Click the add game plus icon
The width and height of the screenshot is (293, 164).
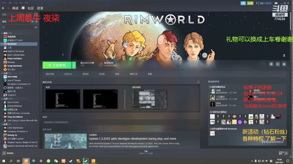[4, 153]
